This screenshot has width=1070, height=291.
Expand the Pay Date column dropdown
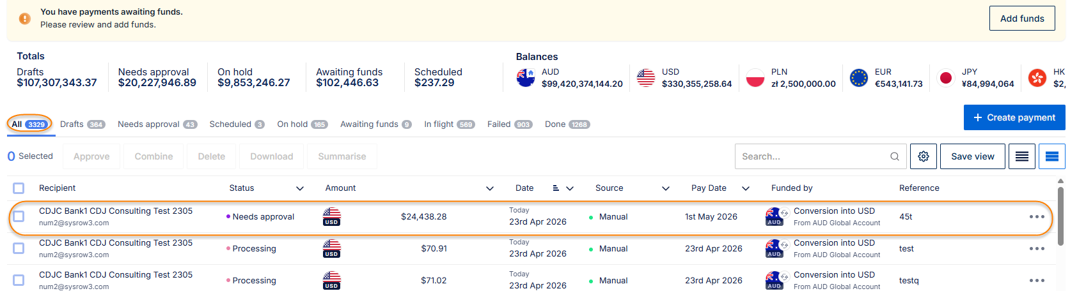tap(746, 188)
